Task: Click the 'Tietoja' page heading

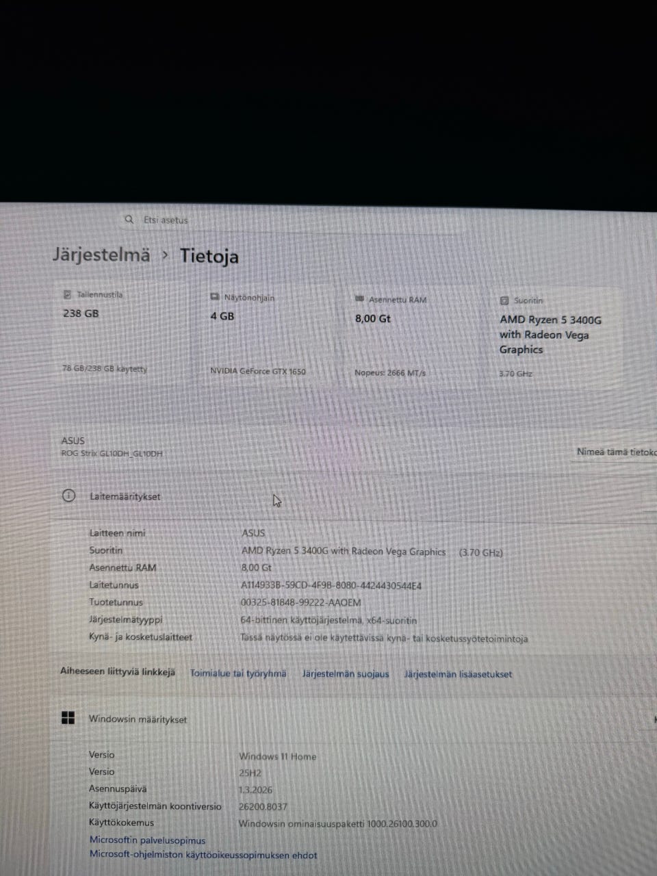Action: point(209,256)
